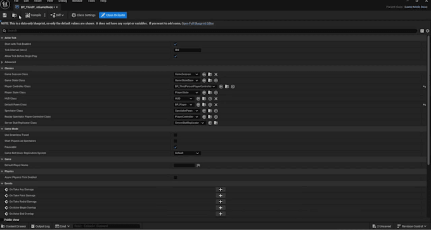Collapse the Classes section
Screen dimensions: 431x230
point(2,68)
